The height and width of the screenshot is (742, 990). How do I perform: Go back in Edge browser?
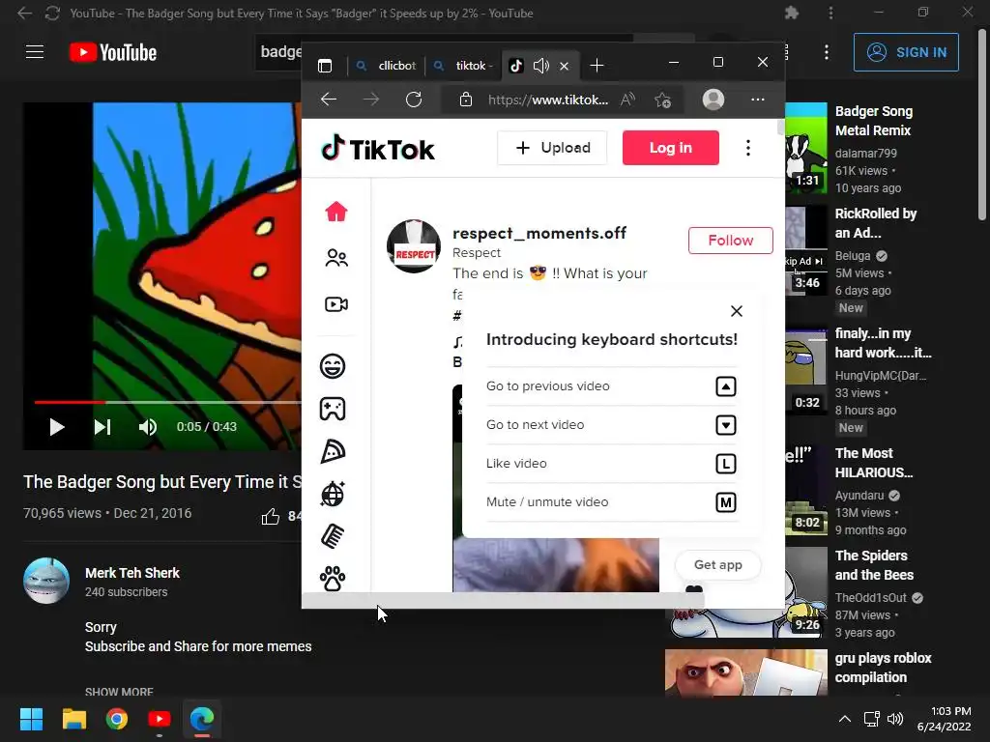click(329, 100)
